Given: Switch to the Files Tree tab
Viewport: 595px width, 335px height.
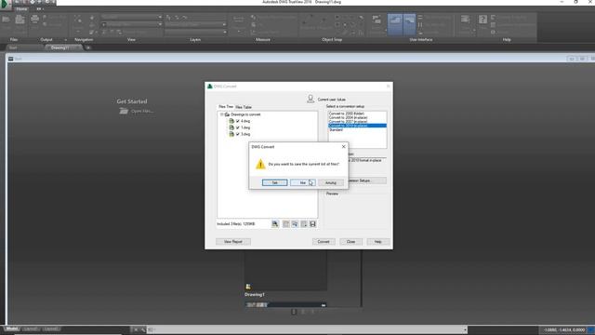Looking at the screenshot, I should 226,107.
